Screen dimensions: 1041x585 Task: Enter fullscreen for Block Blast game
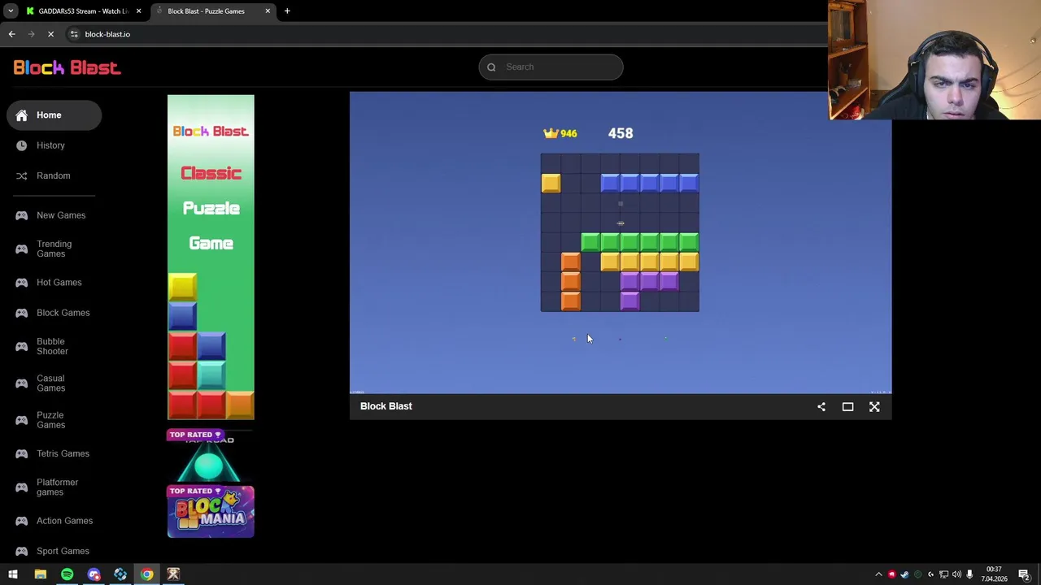coord(874,406)
